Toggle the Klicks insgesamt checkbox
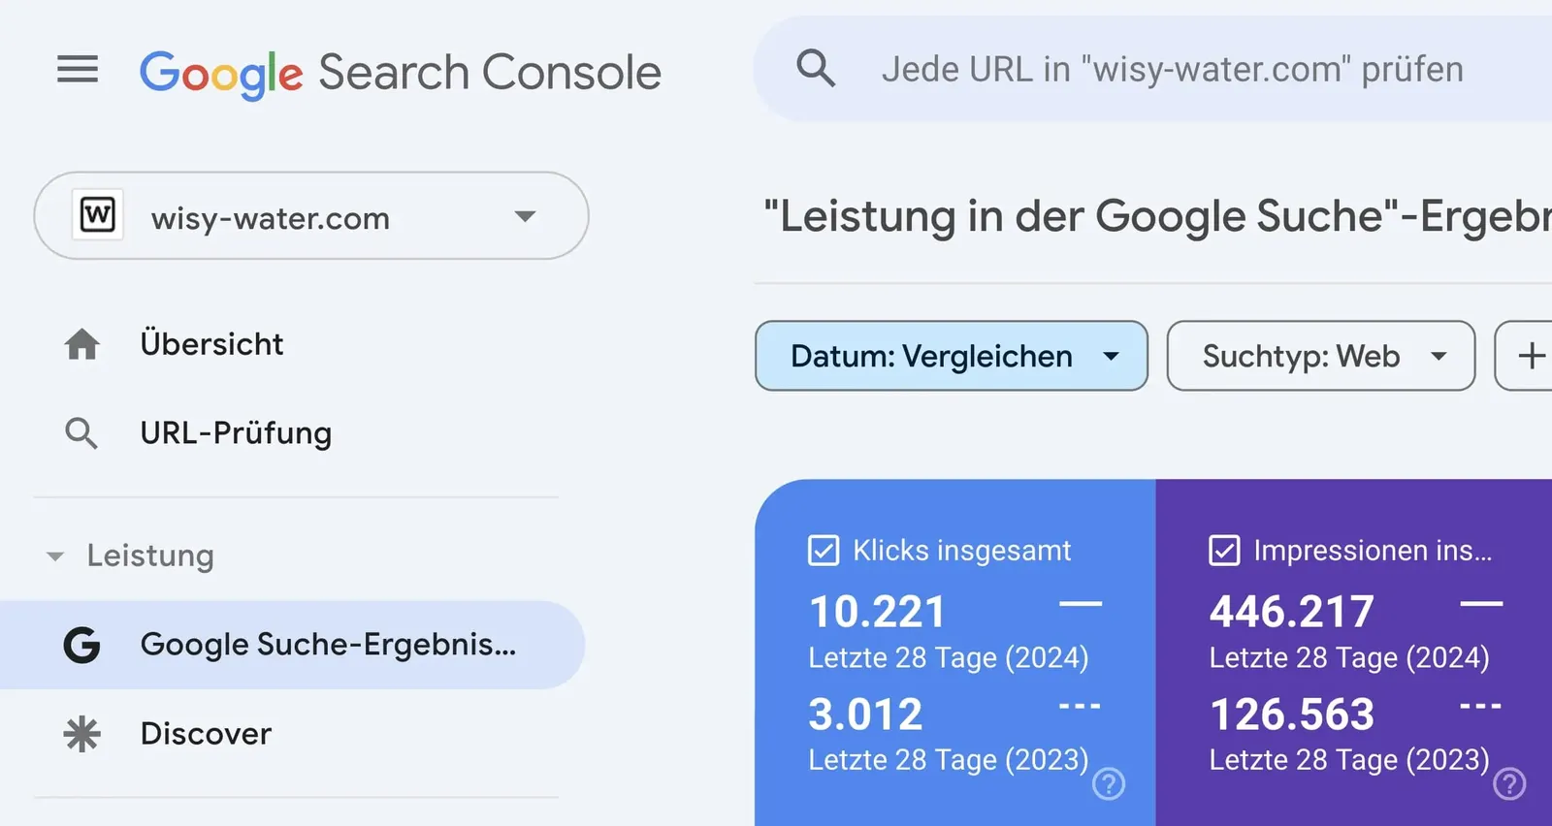Screen dimensions: 1552x826 [x=824, y=551]
